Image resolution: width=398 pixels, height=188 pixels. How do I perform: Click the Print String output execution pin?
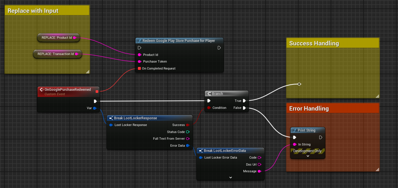321,137
